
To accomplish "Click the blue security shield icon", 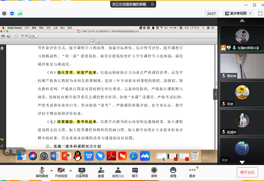I will (12, 13).
